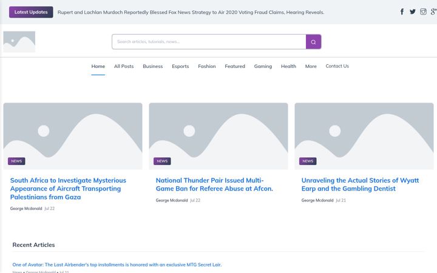Click George Mcdonald under National Thunder article
The height and width of the screenshot is (273, 437).
tap(172, 200)
